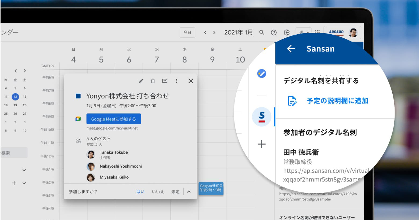
Task: Click the 検索 search field in sidebar
Action: pyautogui.click(x=14, y=153)
